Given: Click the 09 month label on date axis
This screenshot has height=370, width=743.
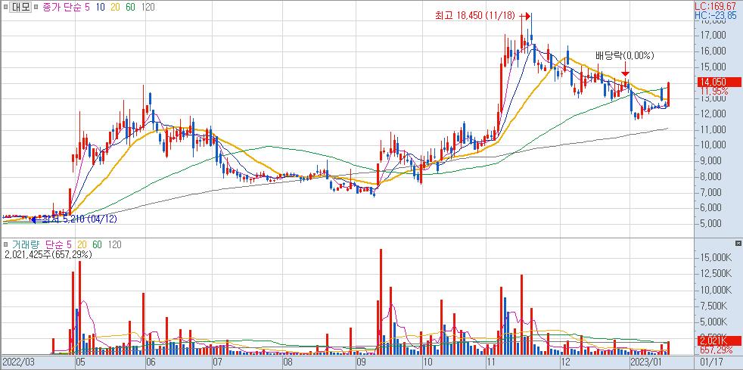Looking at the screenshot, I should tap(361, 362).
